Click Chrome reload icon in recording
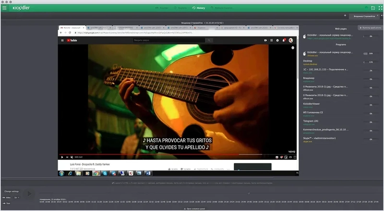384x211 pixels. click(70, 33)
